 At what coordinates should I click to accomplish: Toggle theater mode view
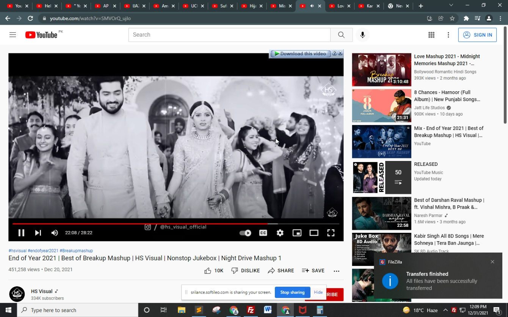click(314, 233)
